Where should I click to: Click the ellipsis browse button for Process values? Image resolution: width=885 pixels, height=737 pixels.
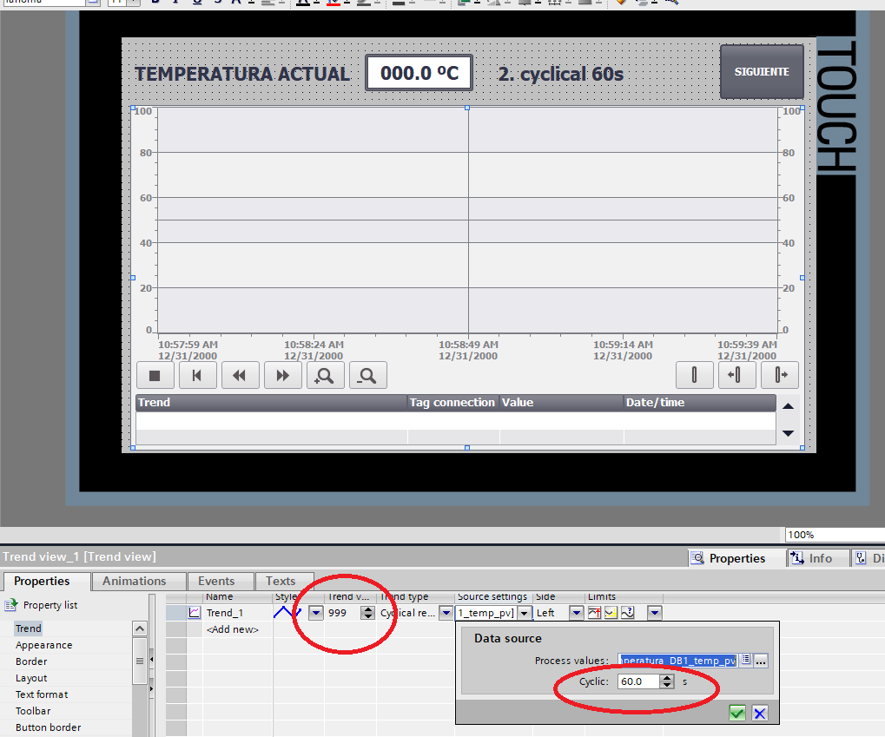(761, 661)
